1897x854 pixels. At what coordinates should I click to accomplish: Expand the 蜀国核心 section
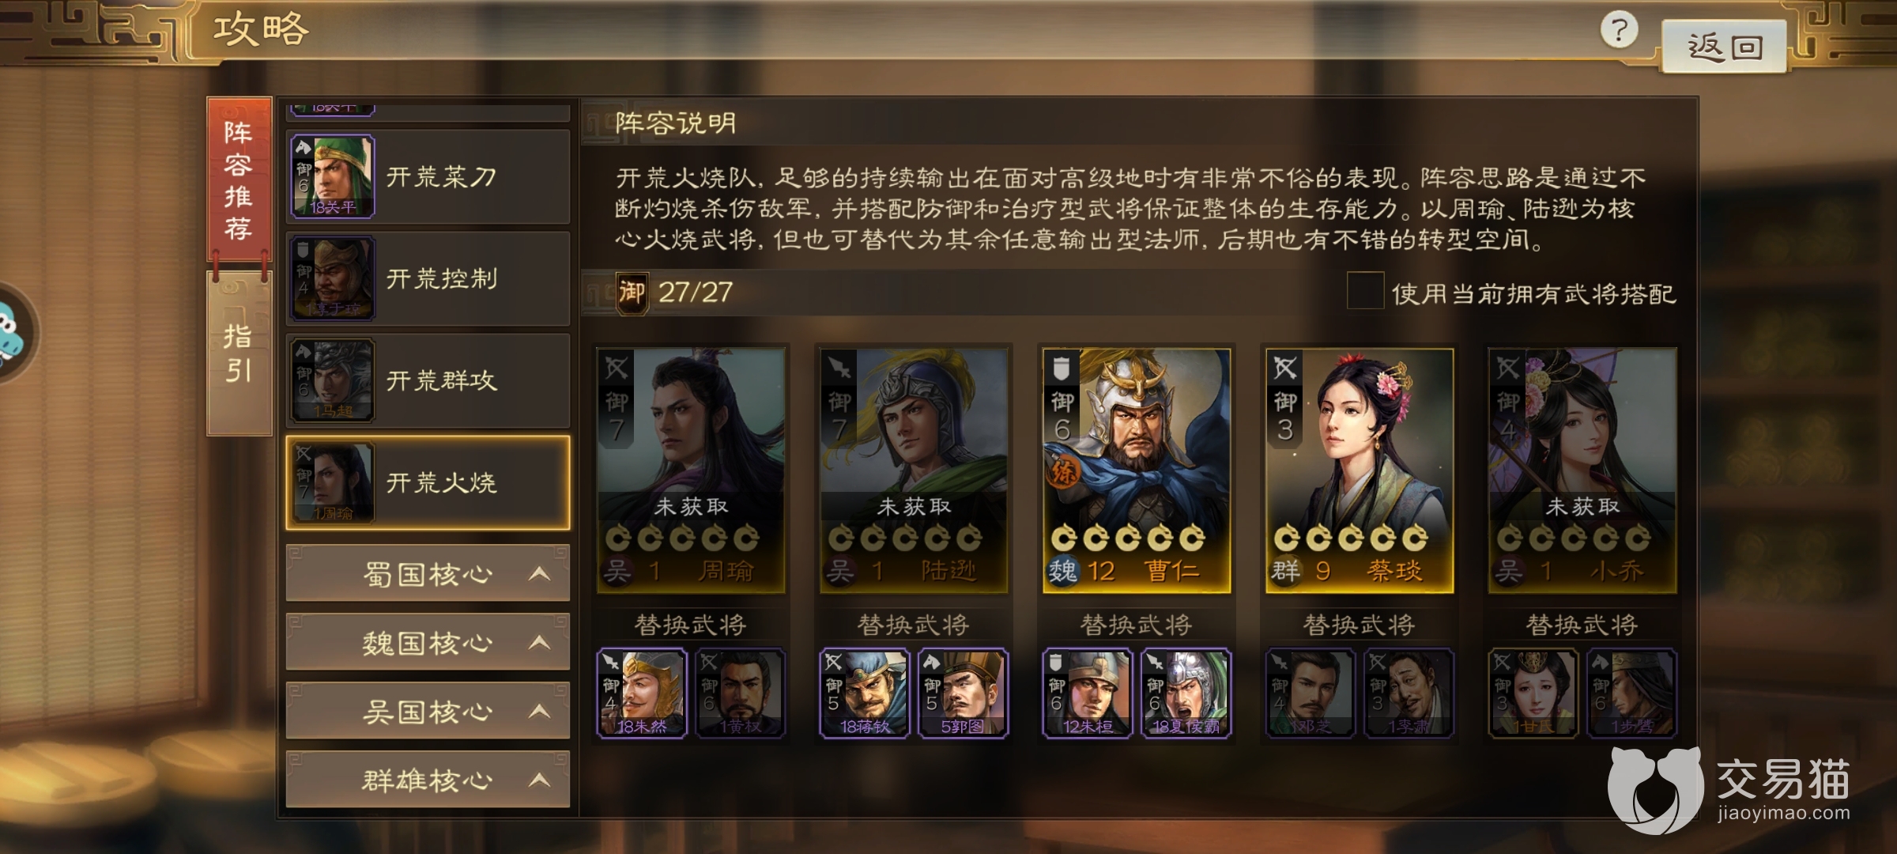(428, 573)
